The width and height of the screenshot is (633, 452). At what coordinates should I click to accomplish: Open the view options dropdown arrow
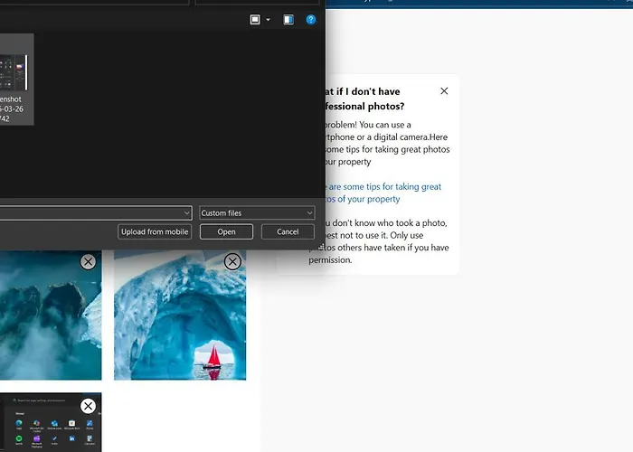[x=268, y=19]
